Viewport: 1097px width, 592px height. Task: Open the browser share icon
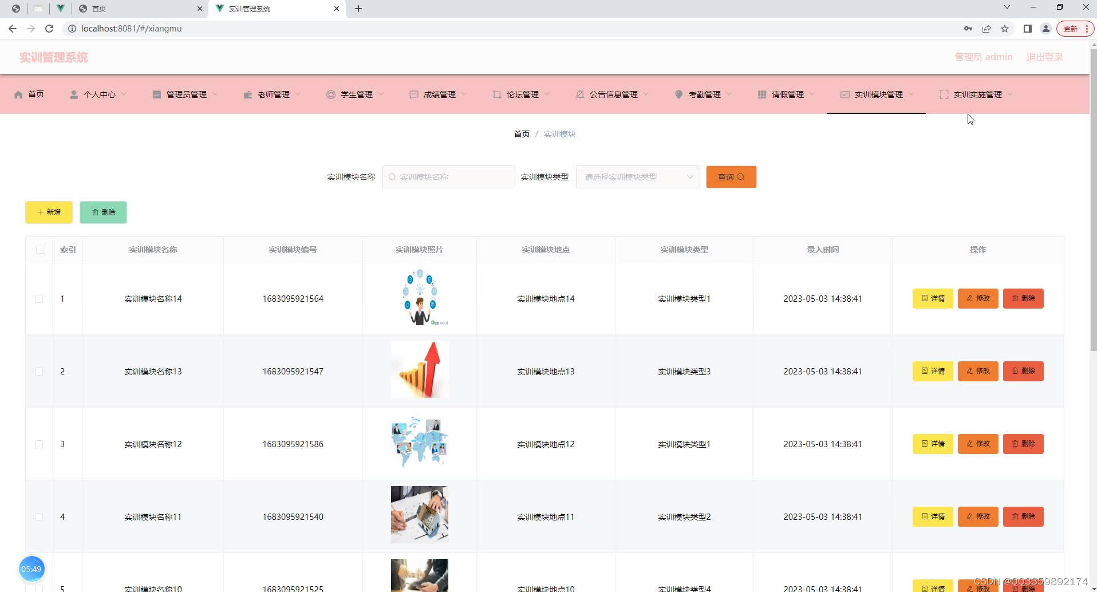pos(986,29)
